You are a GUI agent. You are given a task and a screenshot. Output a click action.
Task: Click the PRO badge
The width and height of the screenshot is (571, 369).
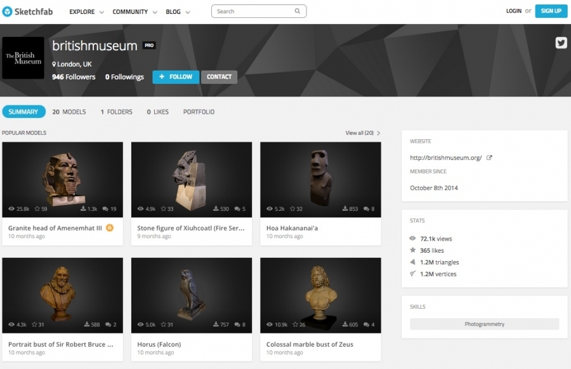point(149,45)
